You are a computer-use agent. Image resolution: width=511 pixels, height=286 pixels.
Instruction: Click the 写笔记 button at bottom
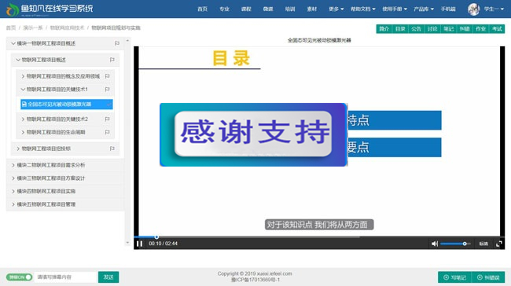(455, 277)
